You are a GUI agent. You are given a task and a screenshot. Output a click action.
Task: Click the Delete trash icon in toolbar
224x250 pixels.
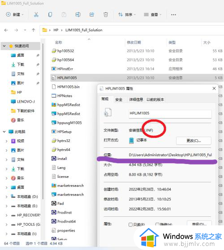(106, 15)
